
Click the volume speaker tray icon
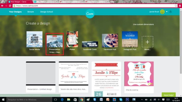click(x=159, y=100)
